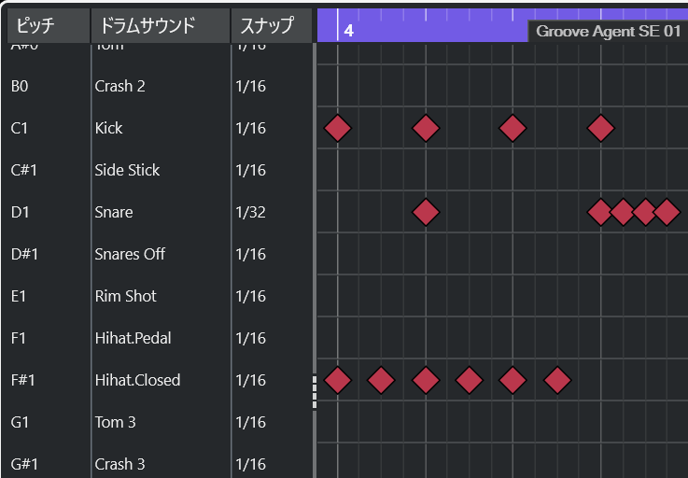Screen dimensions: 688x478
Task: Click the second Kick note diamond
Action: pyautogui.click(x=426, y=128)
